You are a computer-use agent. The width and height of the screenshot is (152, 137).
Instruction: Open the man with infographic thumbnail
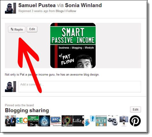tap(124, 121)
